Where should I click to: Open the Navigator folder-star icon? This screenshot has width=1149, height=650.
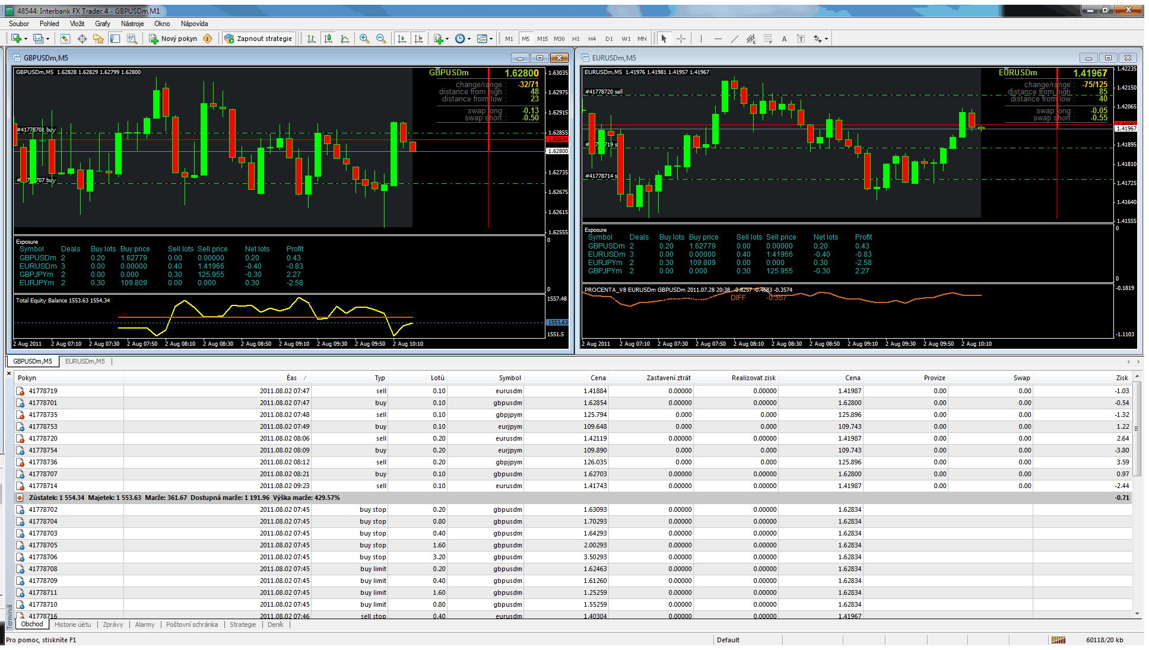pyautogui.click(x=99, y=39)
